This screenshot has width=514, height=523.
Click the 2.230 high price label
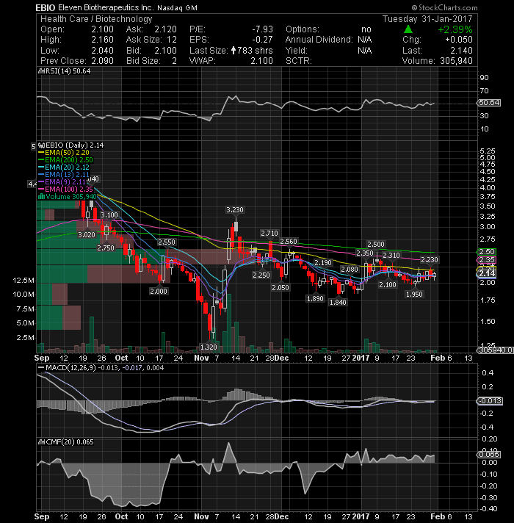430,260
